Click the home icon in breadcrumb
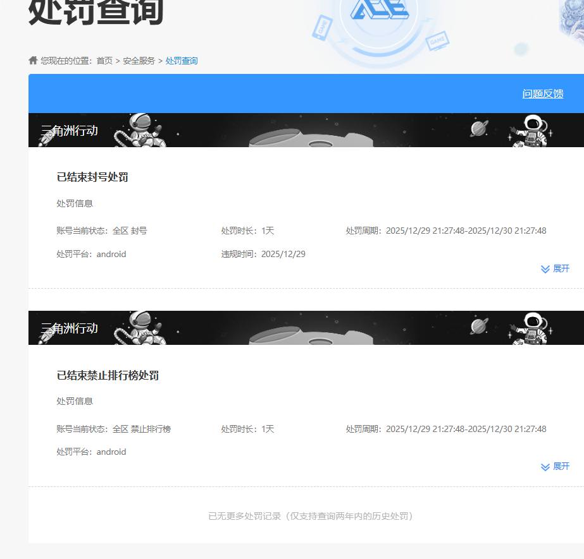This screenshot has height=559, width=584. tap(33, 60)
